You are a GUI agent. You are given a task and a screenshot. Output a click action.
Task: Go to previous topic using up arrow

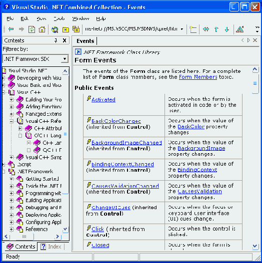point(216,29)
